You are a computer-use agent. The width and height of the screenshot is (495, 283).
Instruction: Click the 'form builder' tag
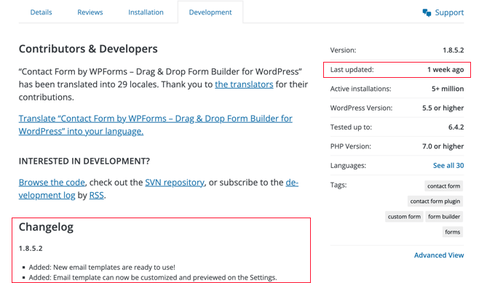tap(444, 217)
